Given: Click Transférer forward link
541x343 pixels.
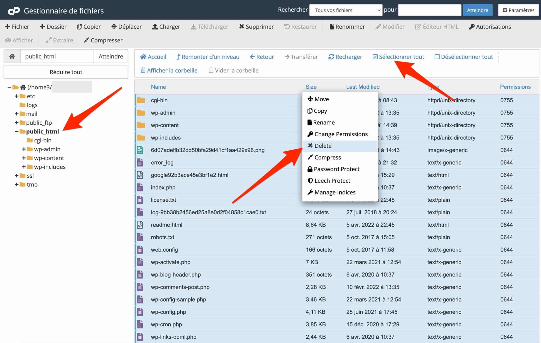Looking at the screenshot, I should coord(301,57).
